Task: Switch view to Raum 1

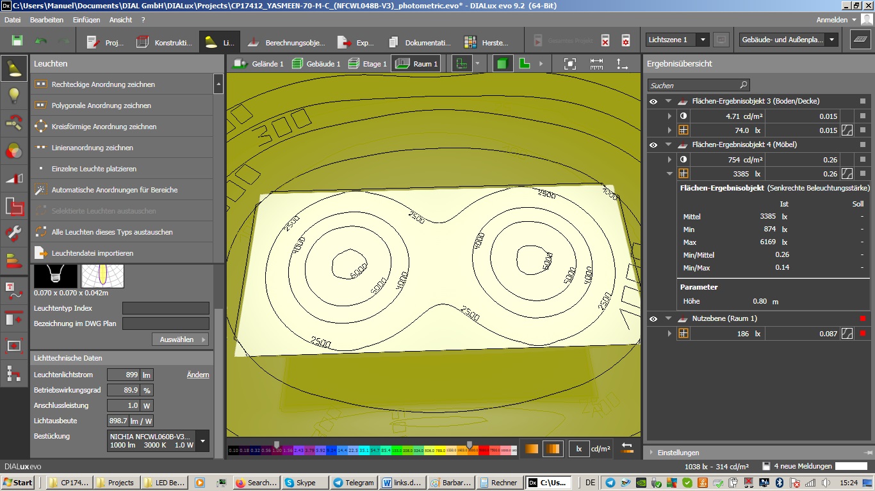Action: click(x=416, y=64)
